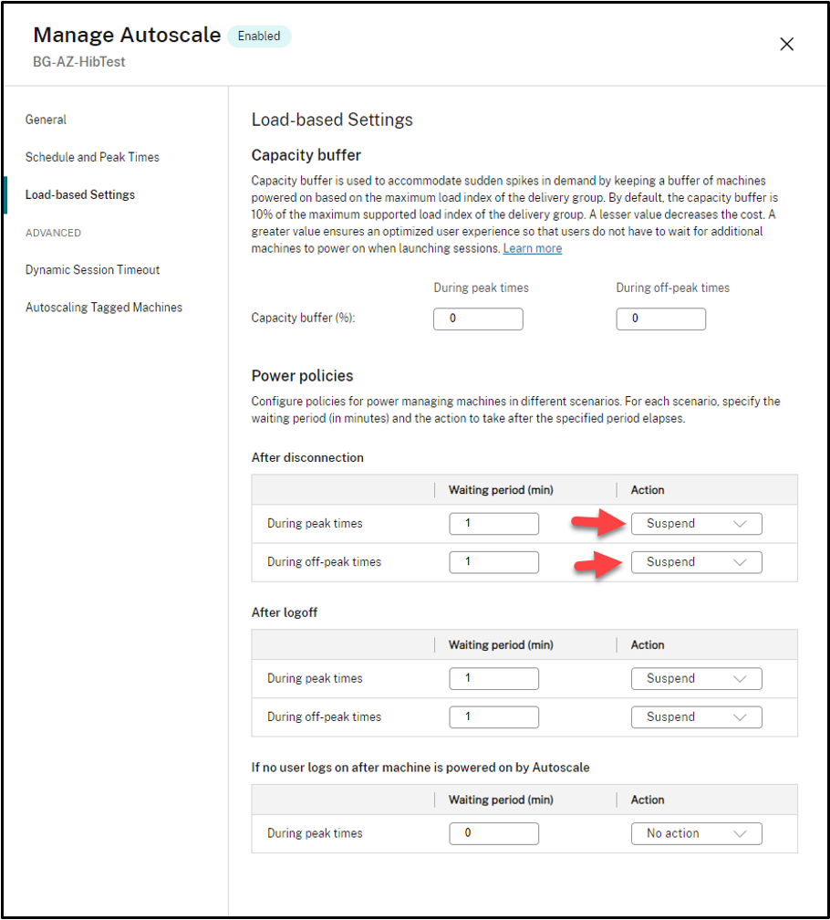
Task: Select the off-peak capacity buffer field
Action: [660, 319]
